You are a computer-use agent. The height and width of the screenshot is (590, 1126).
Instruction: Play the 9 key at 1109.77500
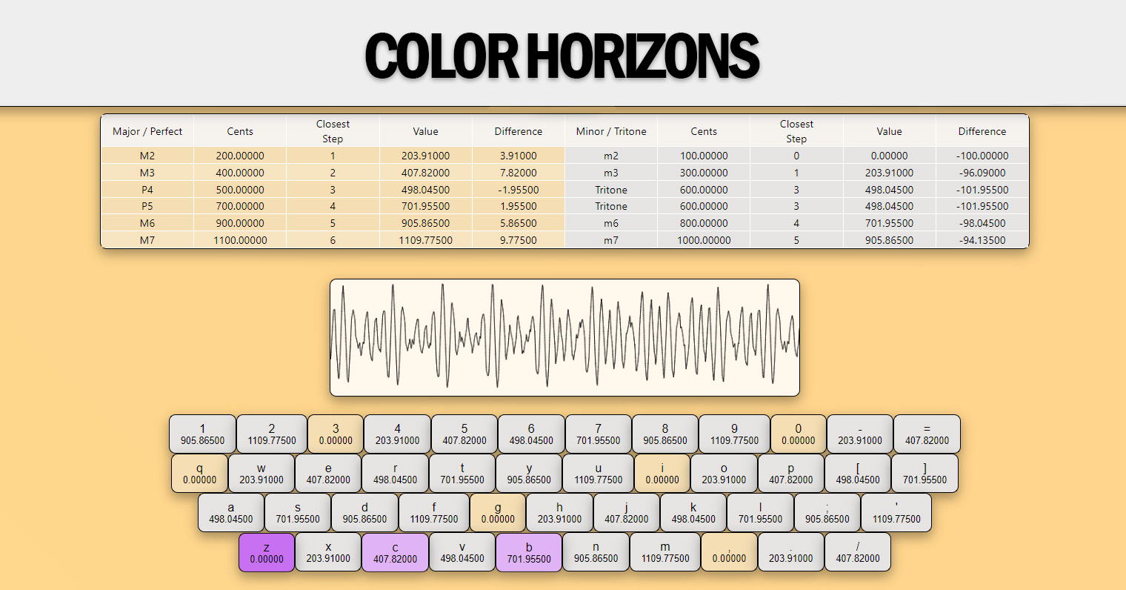734,434
